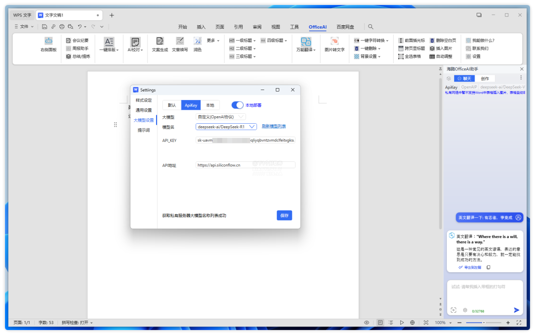The image size is (535, 335).
Task: Open the 更多 dropdown in ribbon
Action: click(x=213, y=40)
